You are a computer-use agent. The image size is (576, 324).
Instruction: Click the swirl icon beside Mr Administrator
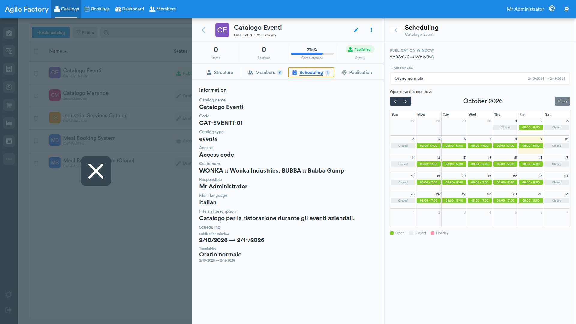tap(552, 9)
